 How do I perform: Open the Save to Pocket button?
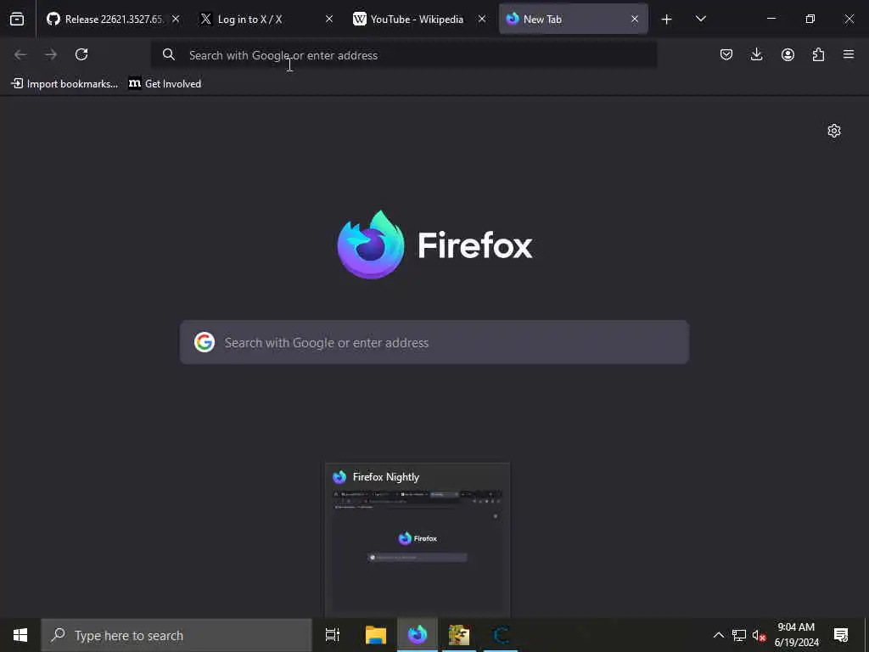pyautogui.click(x=726, y=54)
